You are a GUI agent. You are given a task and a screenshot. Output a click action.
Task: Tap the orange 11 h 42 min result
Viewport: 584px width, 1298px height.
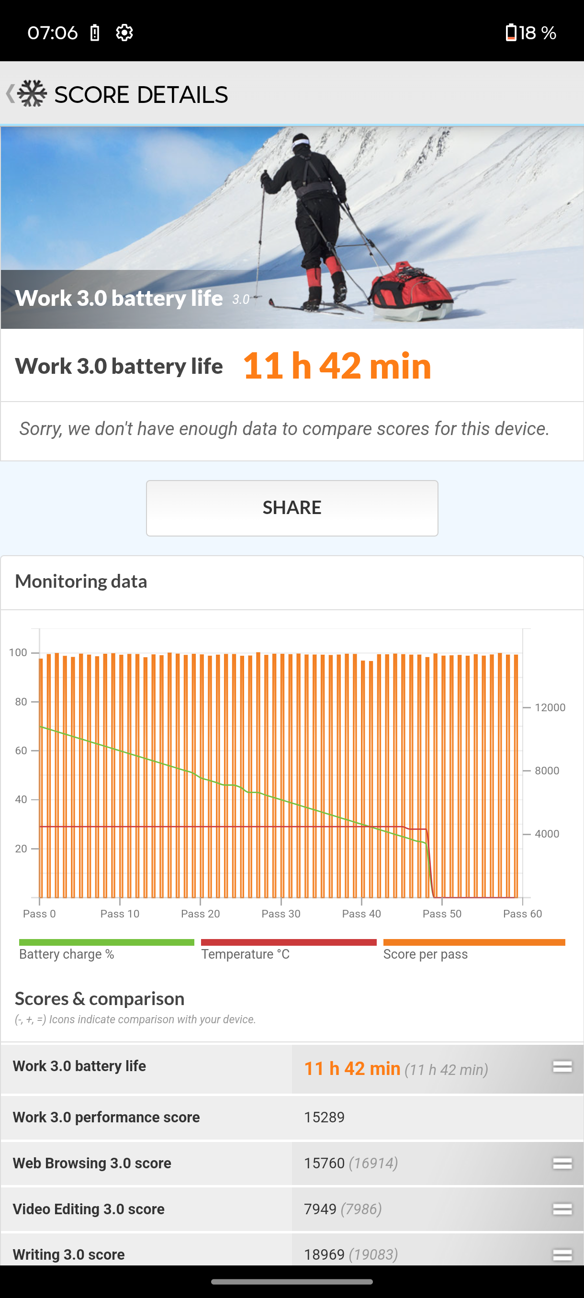[337, 365]
